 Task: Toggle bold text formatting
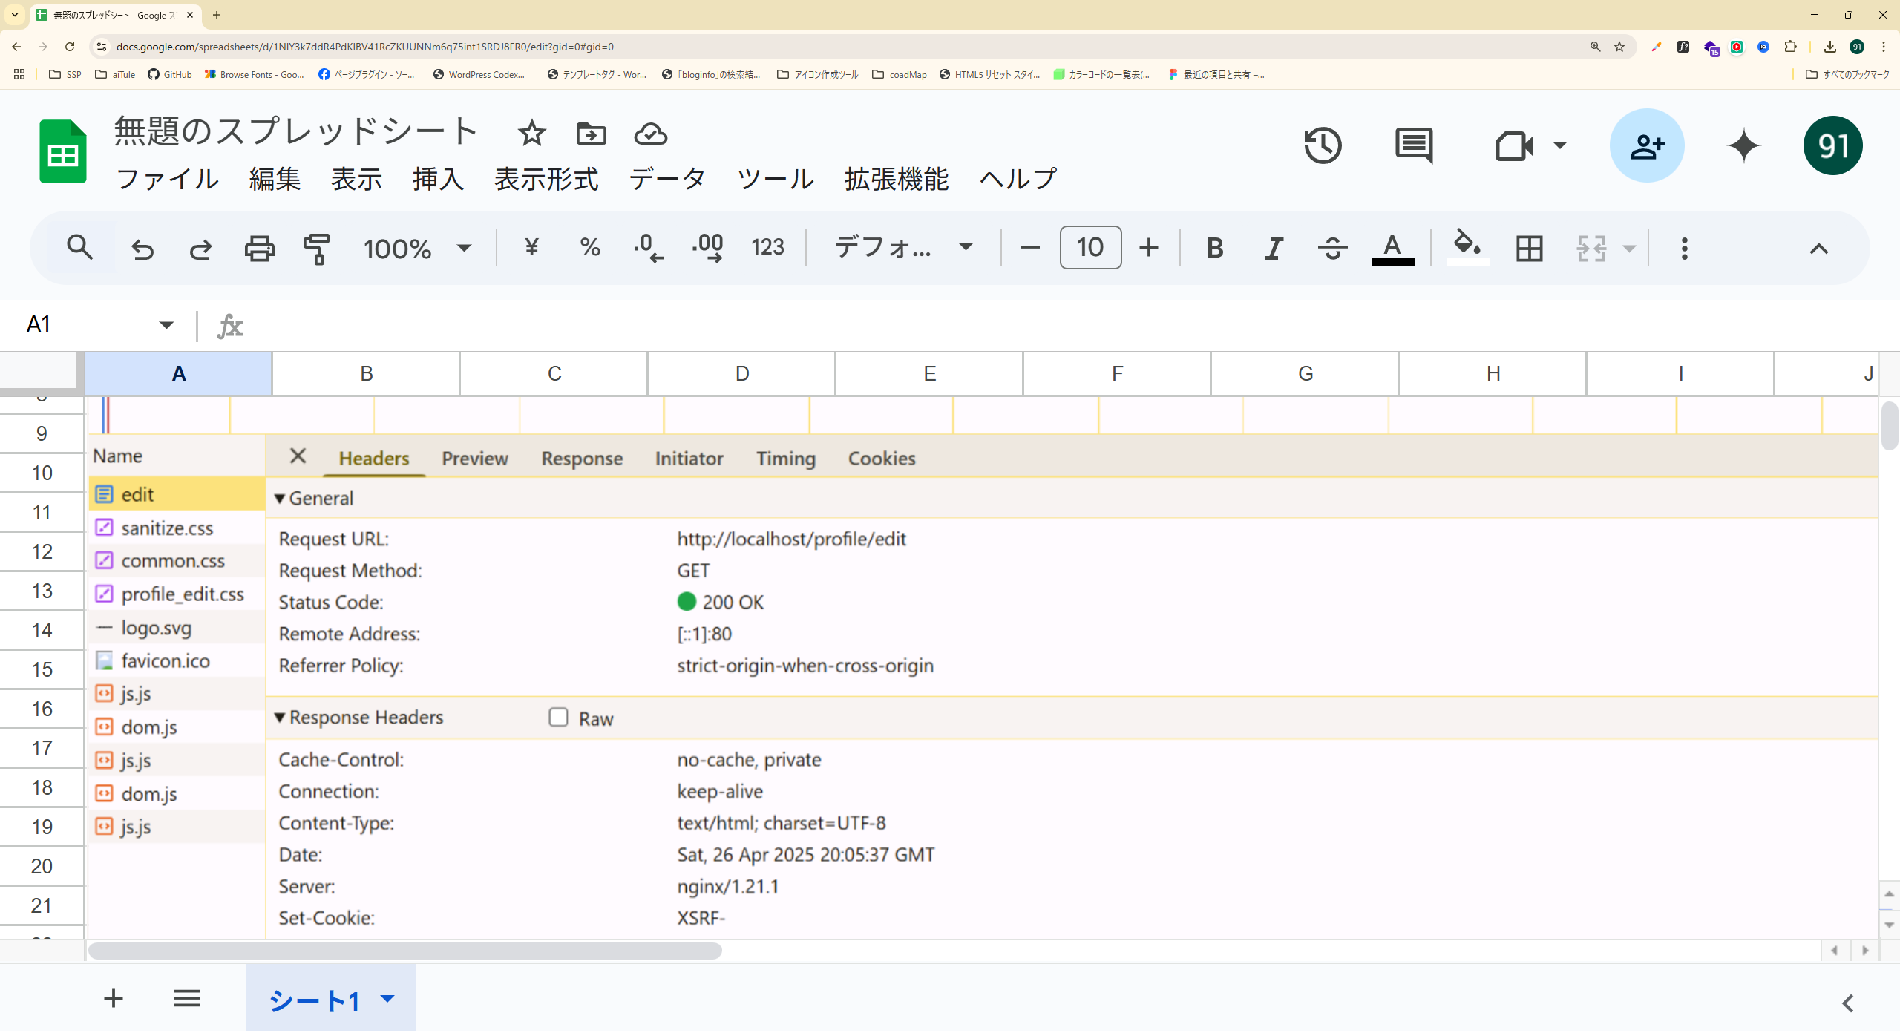(1214, 248)
